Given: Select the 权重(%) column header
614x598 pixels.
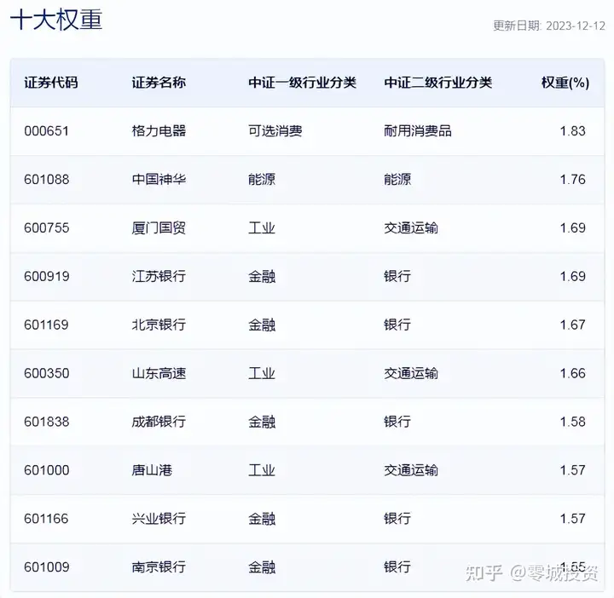Looking at the screenshot, I should click(x=565, y=83).
